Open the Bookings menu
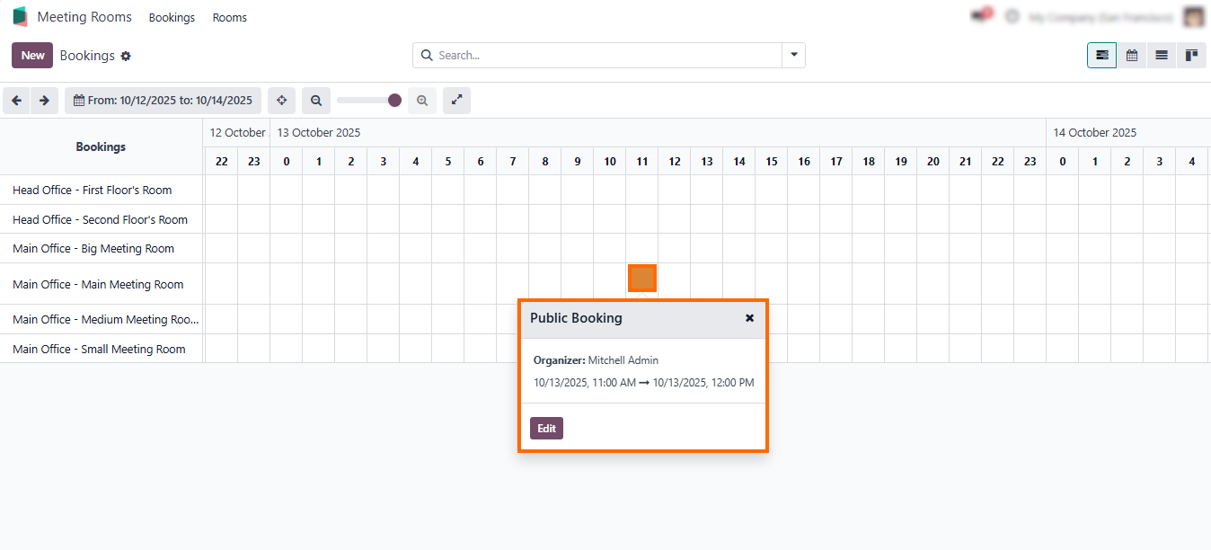 [x=172, y=18]
